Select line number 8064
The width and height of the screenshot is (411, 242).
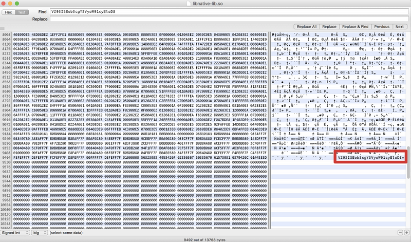tap(6, 40)
